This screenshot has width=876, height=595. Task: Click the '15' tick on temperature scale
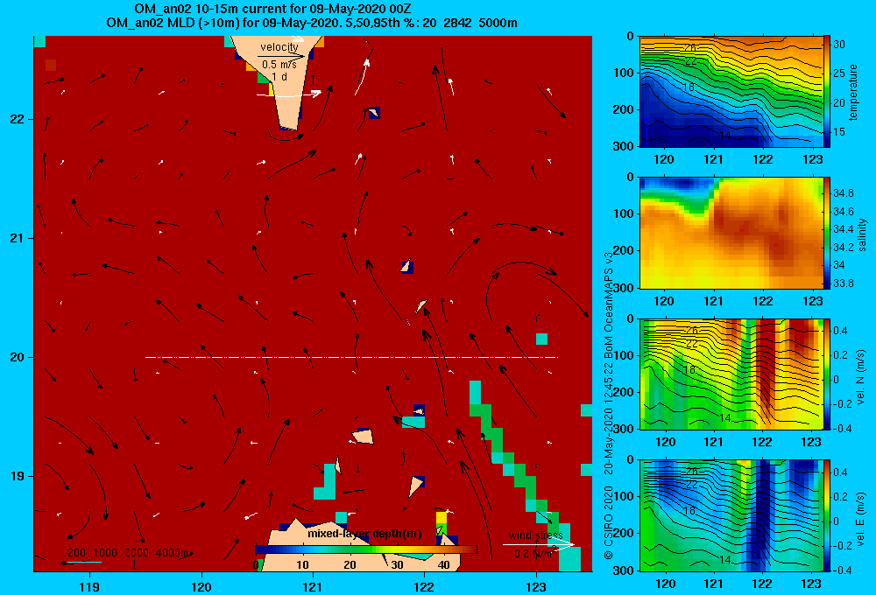(839, 132)
